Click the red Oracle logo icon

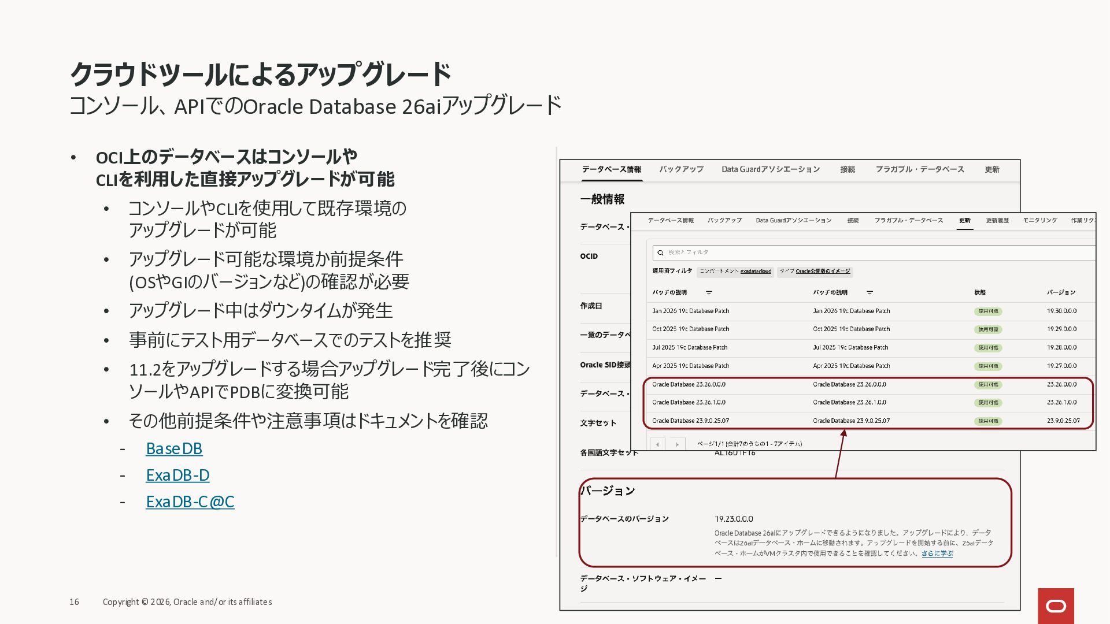1056,606
